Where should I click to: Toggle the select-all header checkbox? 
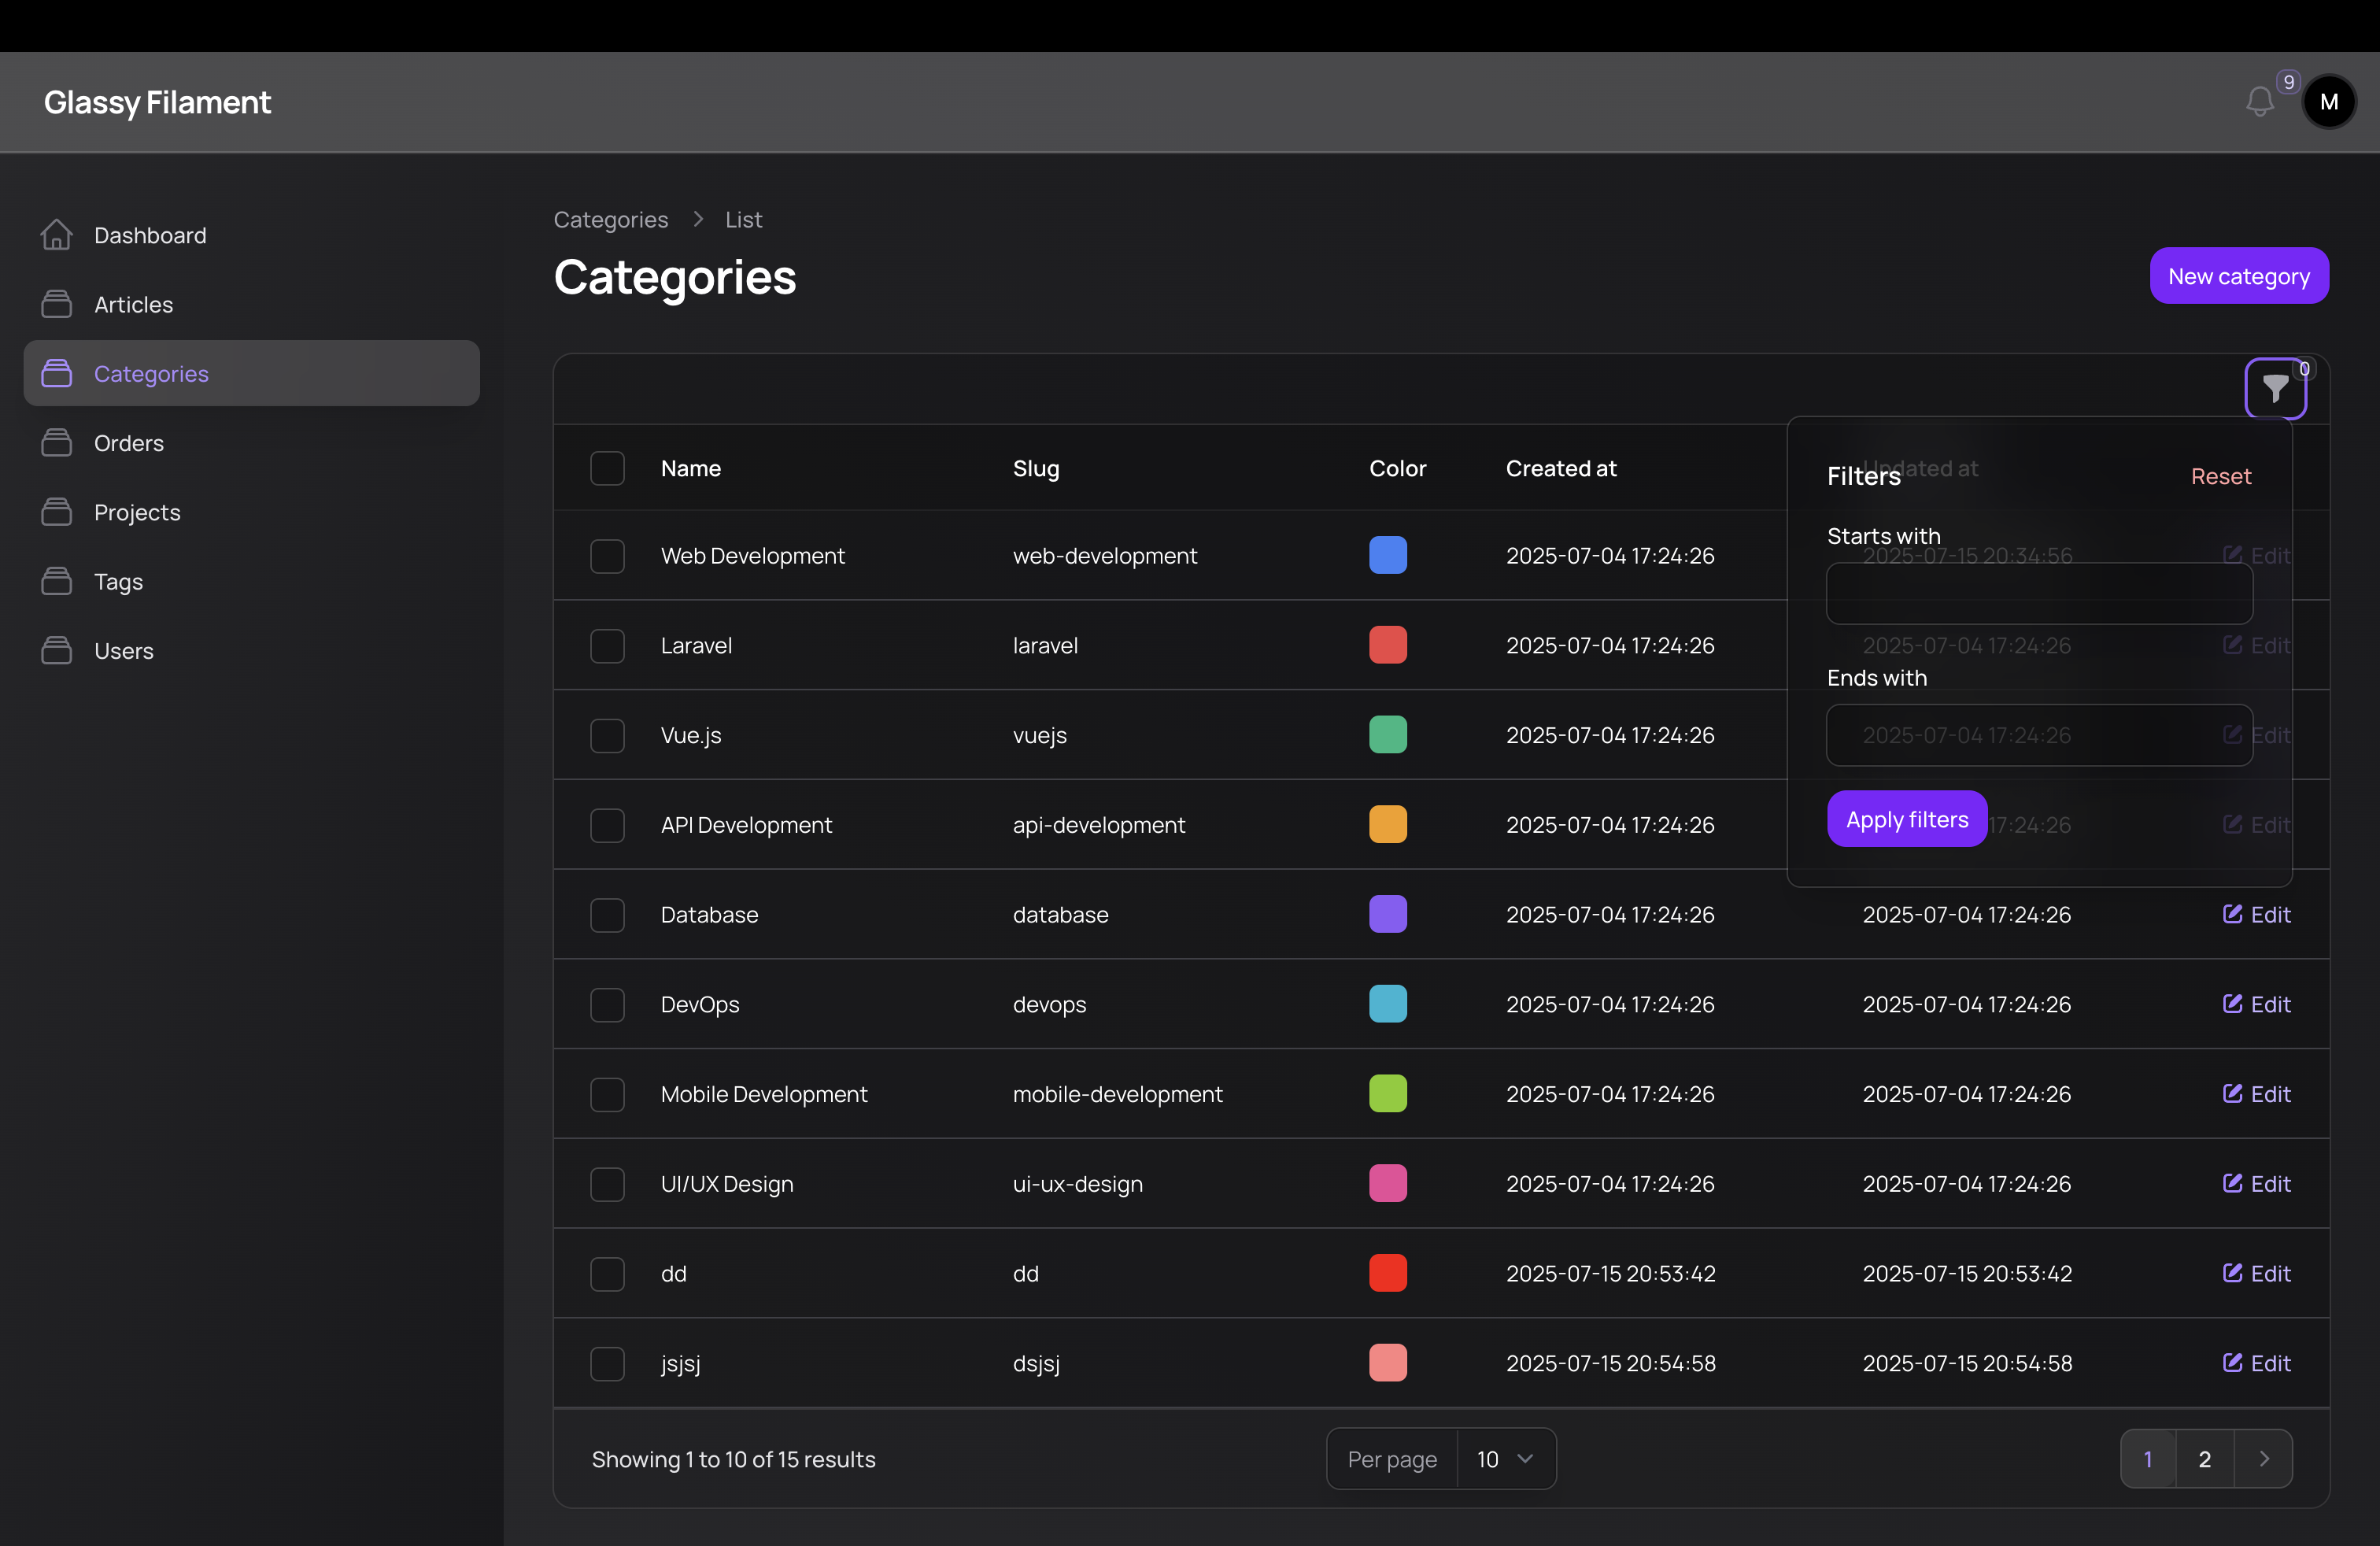click(607, 468)
